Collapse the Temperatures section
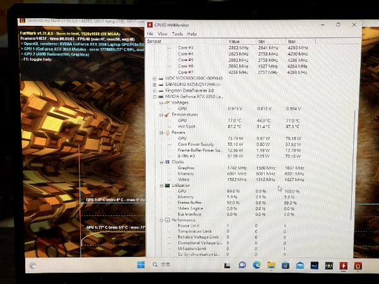 click(x=161, y=115)
